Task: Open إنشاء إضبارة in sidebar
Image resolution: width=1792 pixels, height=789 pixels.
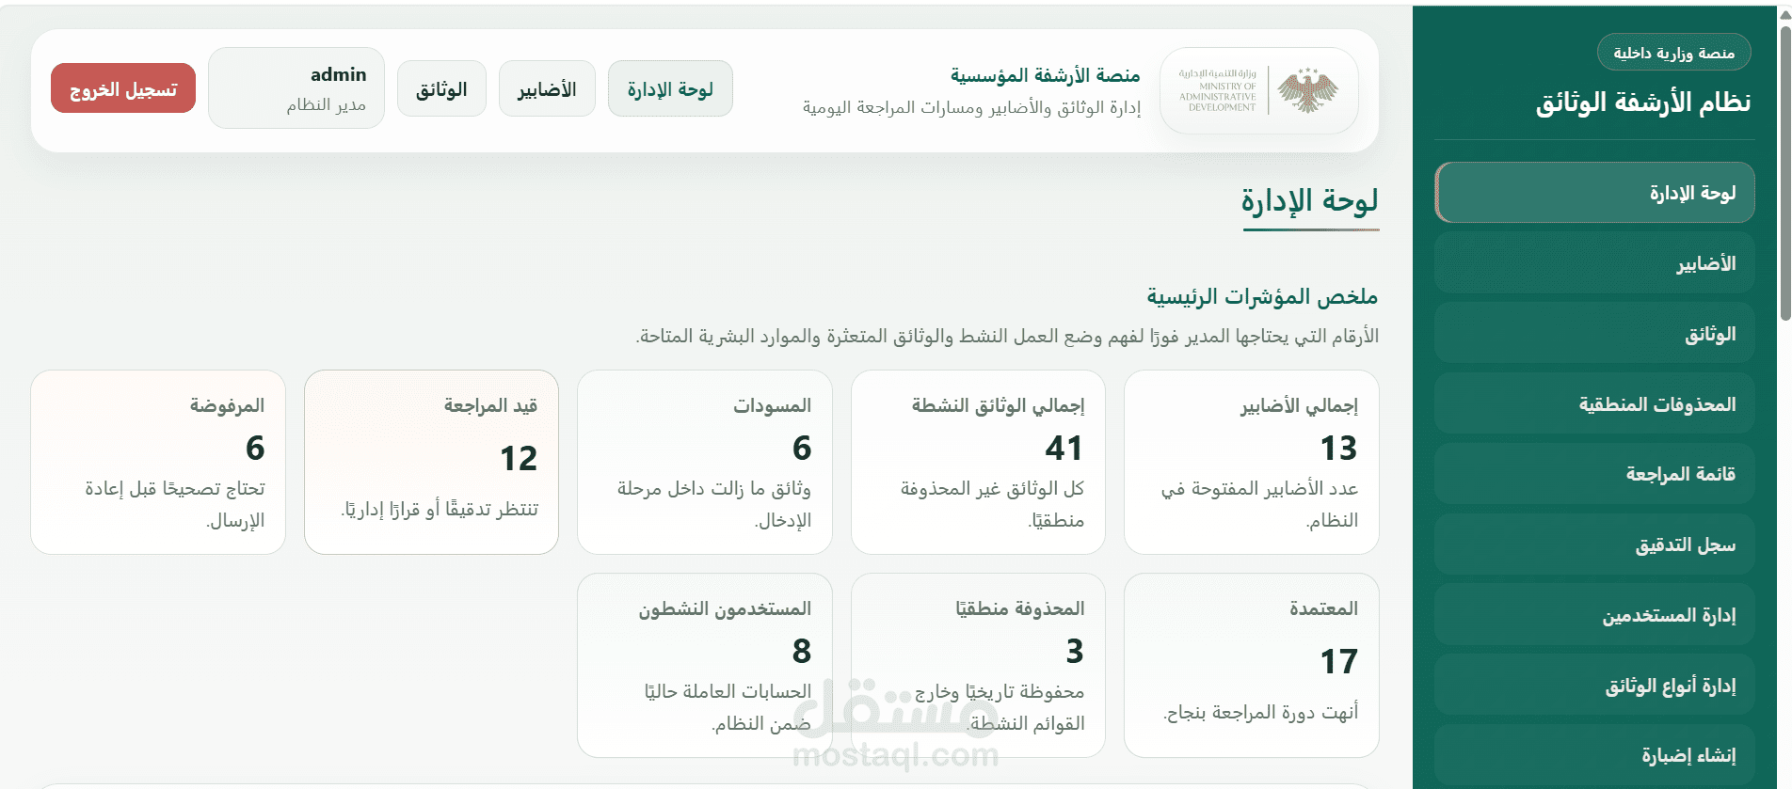Action: coord(1594,755)
